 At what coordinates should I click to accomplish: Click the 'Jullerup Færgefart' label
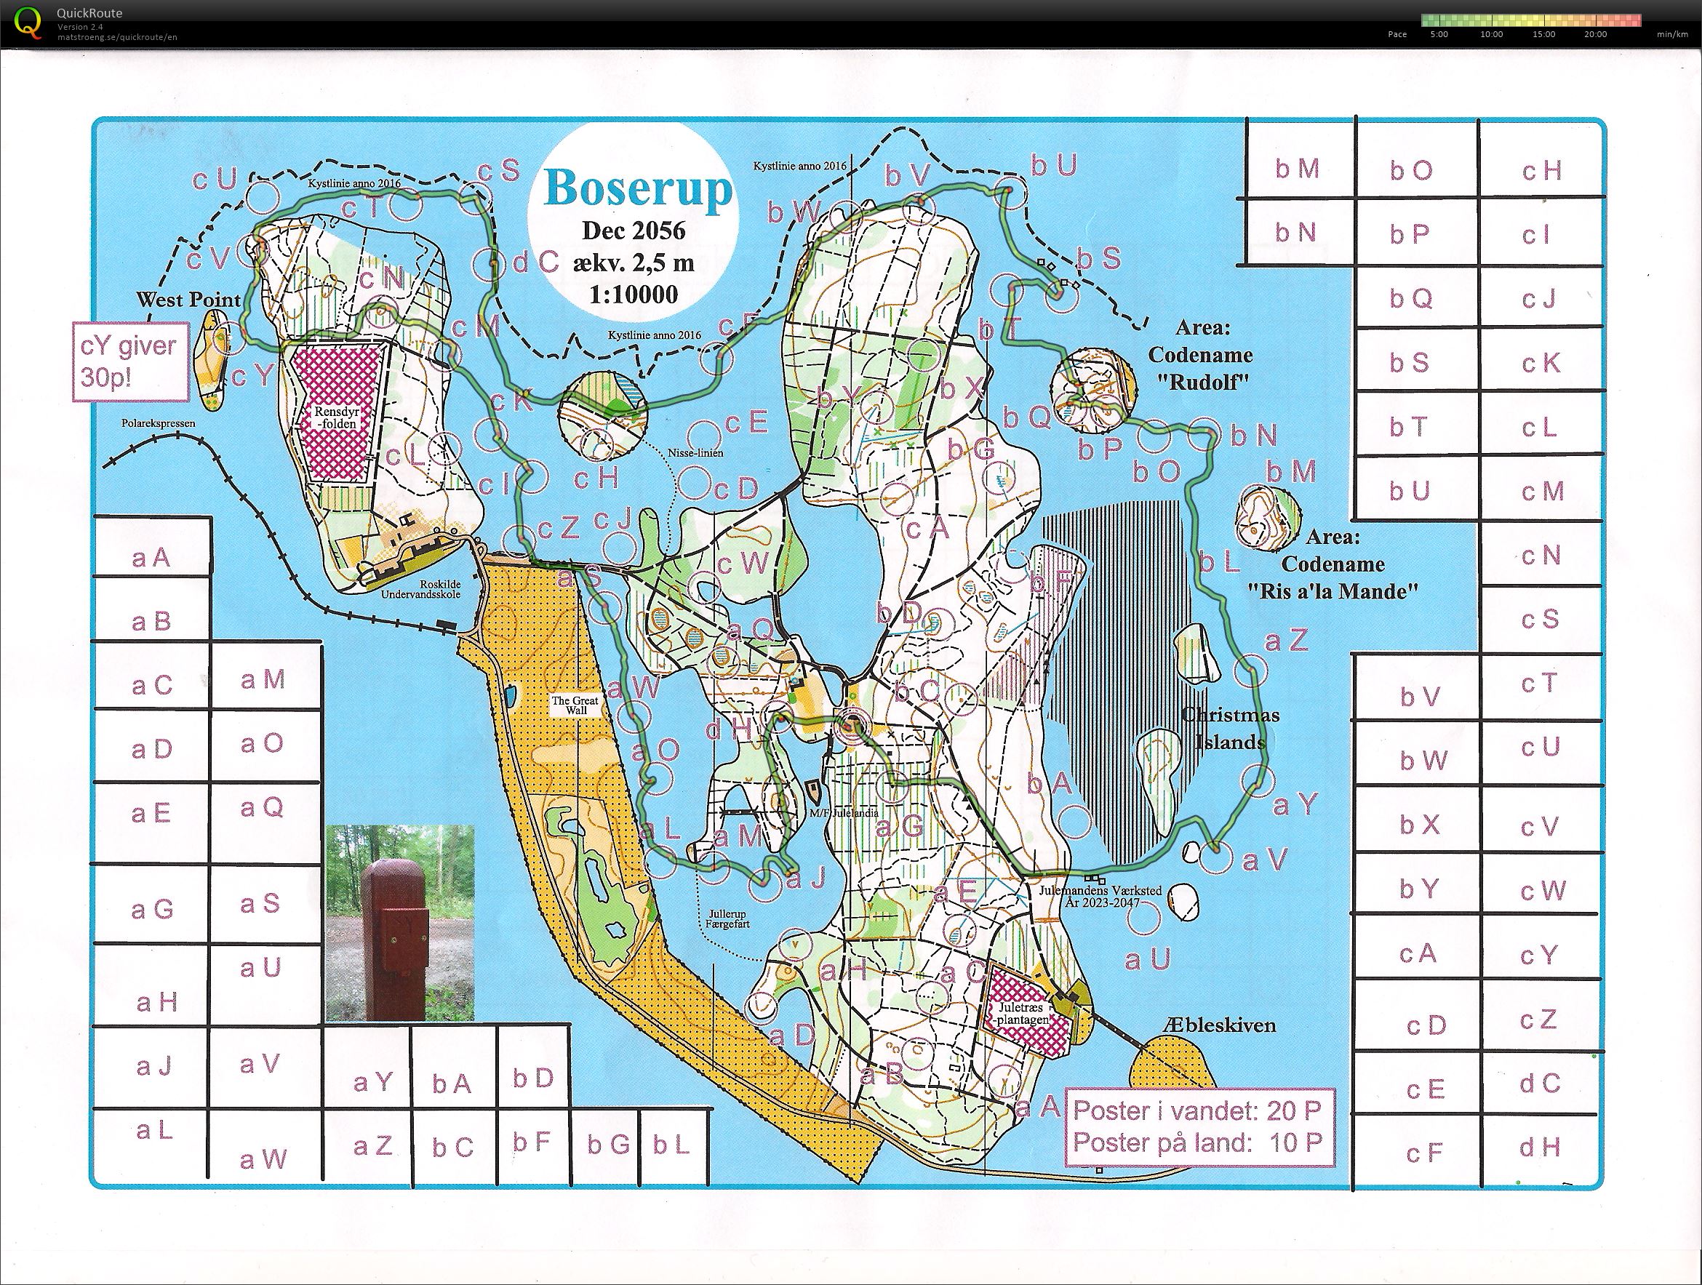(727, 918)
